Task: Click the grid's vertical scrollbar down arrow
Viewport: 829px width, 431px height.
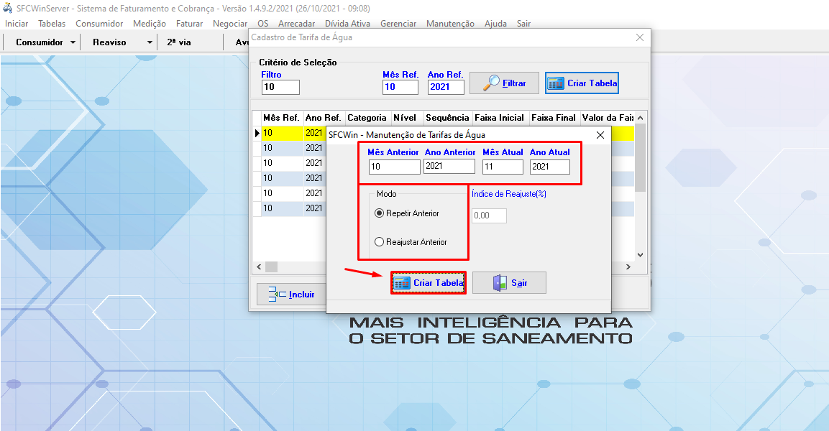Action: (x=640, y=254)
